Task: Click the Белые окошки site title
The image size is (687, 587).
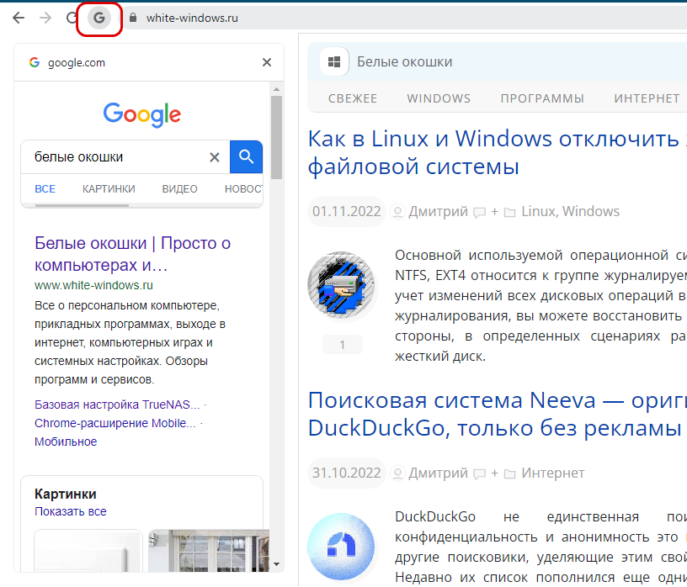Action: (404, 61)
